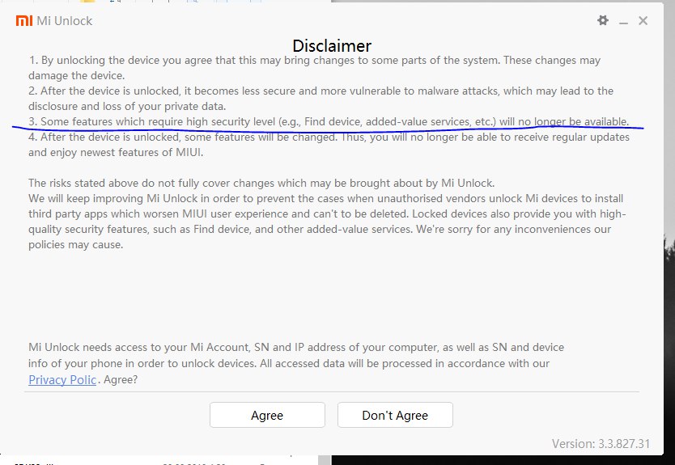Open the Privacy Policy link
This screenshot has width=675, height=465.
point(62,380)
